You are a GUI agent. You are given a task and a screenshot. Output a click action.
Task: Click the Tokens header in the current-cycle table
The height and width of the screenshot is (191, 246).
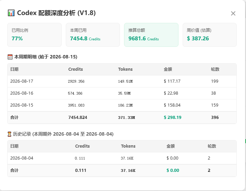coord(125,69)
